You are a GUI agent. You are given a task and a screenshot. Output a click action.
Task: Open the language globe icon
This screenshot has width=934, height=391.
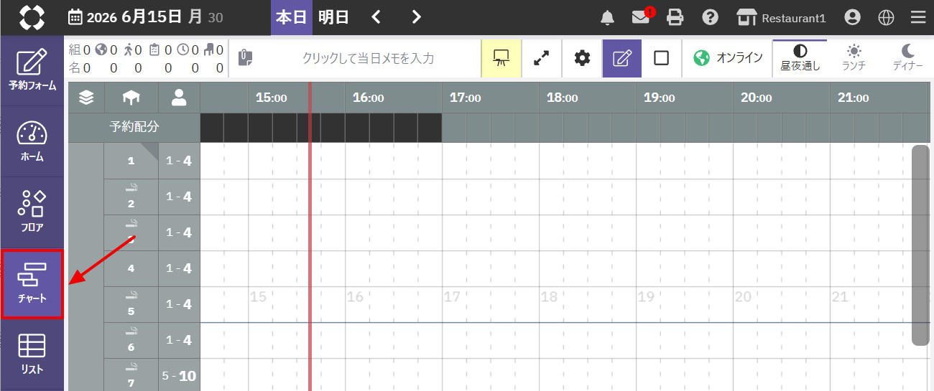(886, 18)
